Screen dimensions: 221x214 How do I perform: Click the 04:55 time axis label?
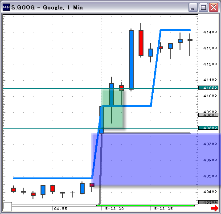coord(61,209)
